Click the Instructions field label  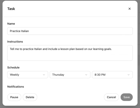(x=15, y=42)
